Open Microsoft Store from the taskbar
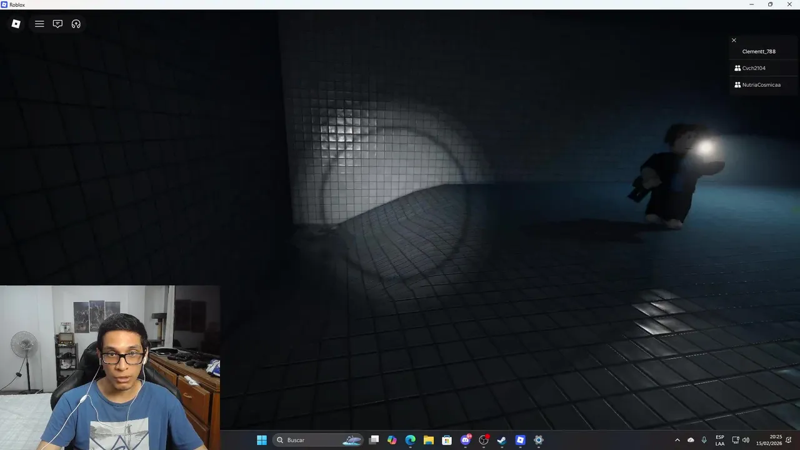800x450 pixels. coord(447,440)
